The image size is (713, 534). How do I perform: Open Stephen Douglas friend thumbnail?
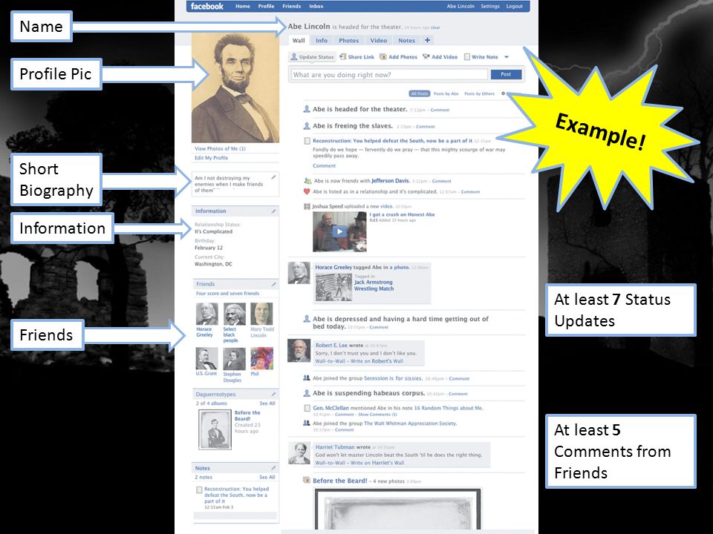234,359
